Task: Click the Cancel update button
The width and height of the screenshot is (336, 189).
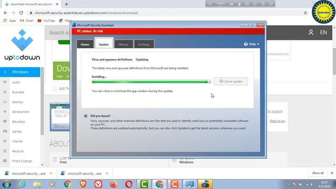Action: (231, 81)
